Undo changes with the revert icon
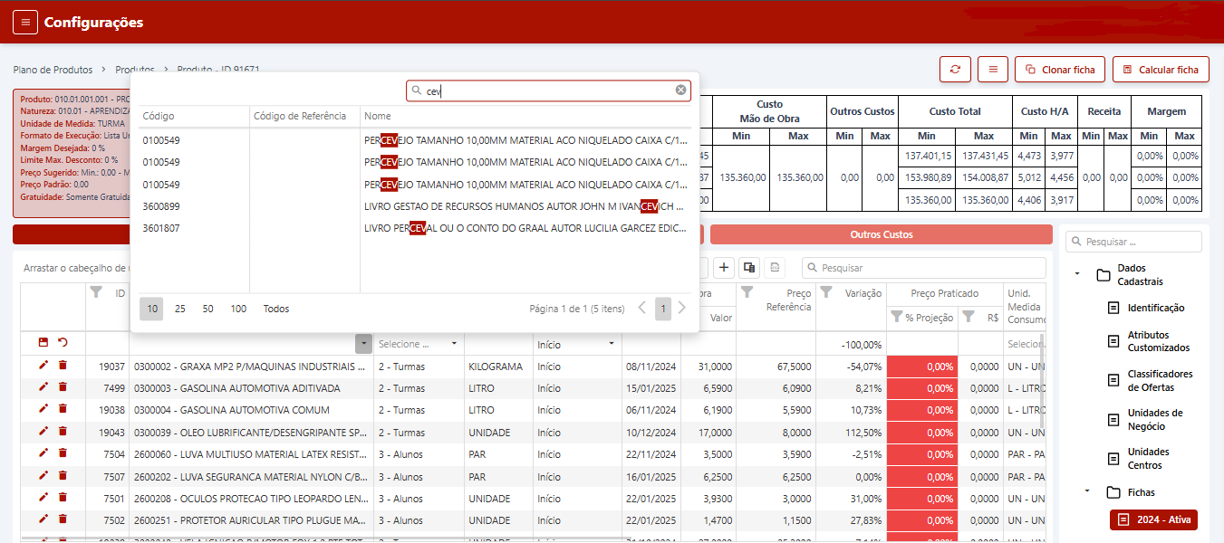The image size is (1224, 543). click(x=63, y=343)
